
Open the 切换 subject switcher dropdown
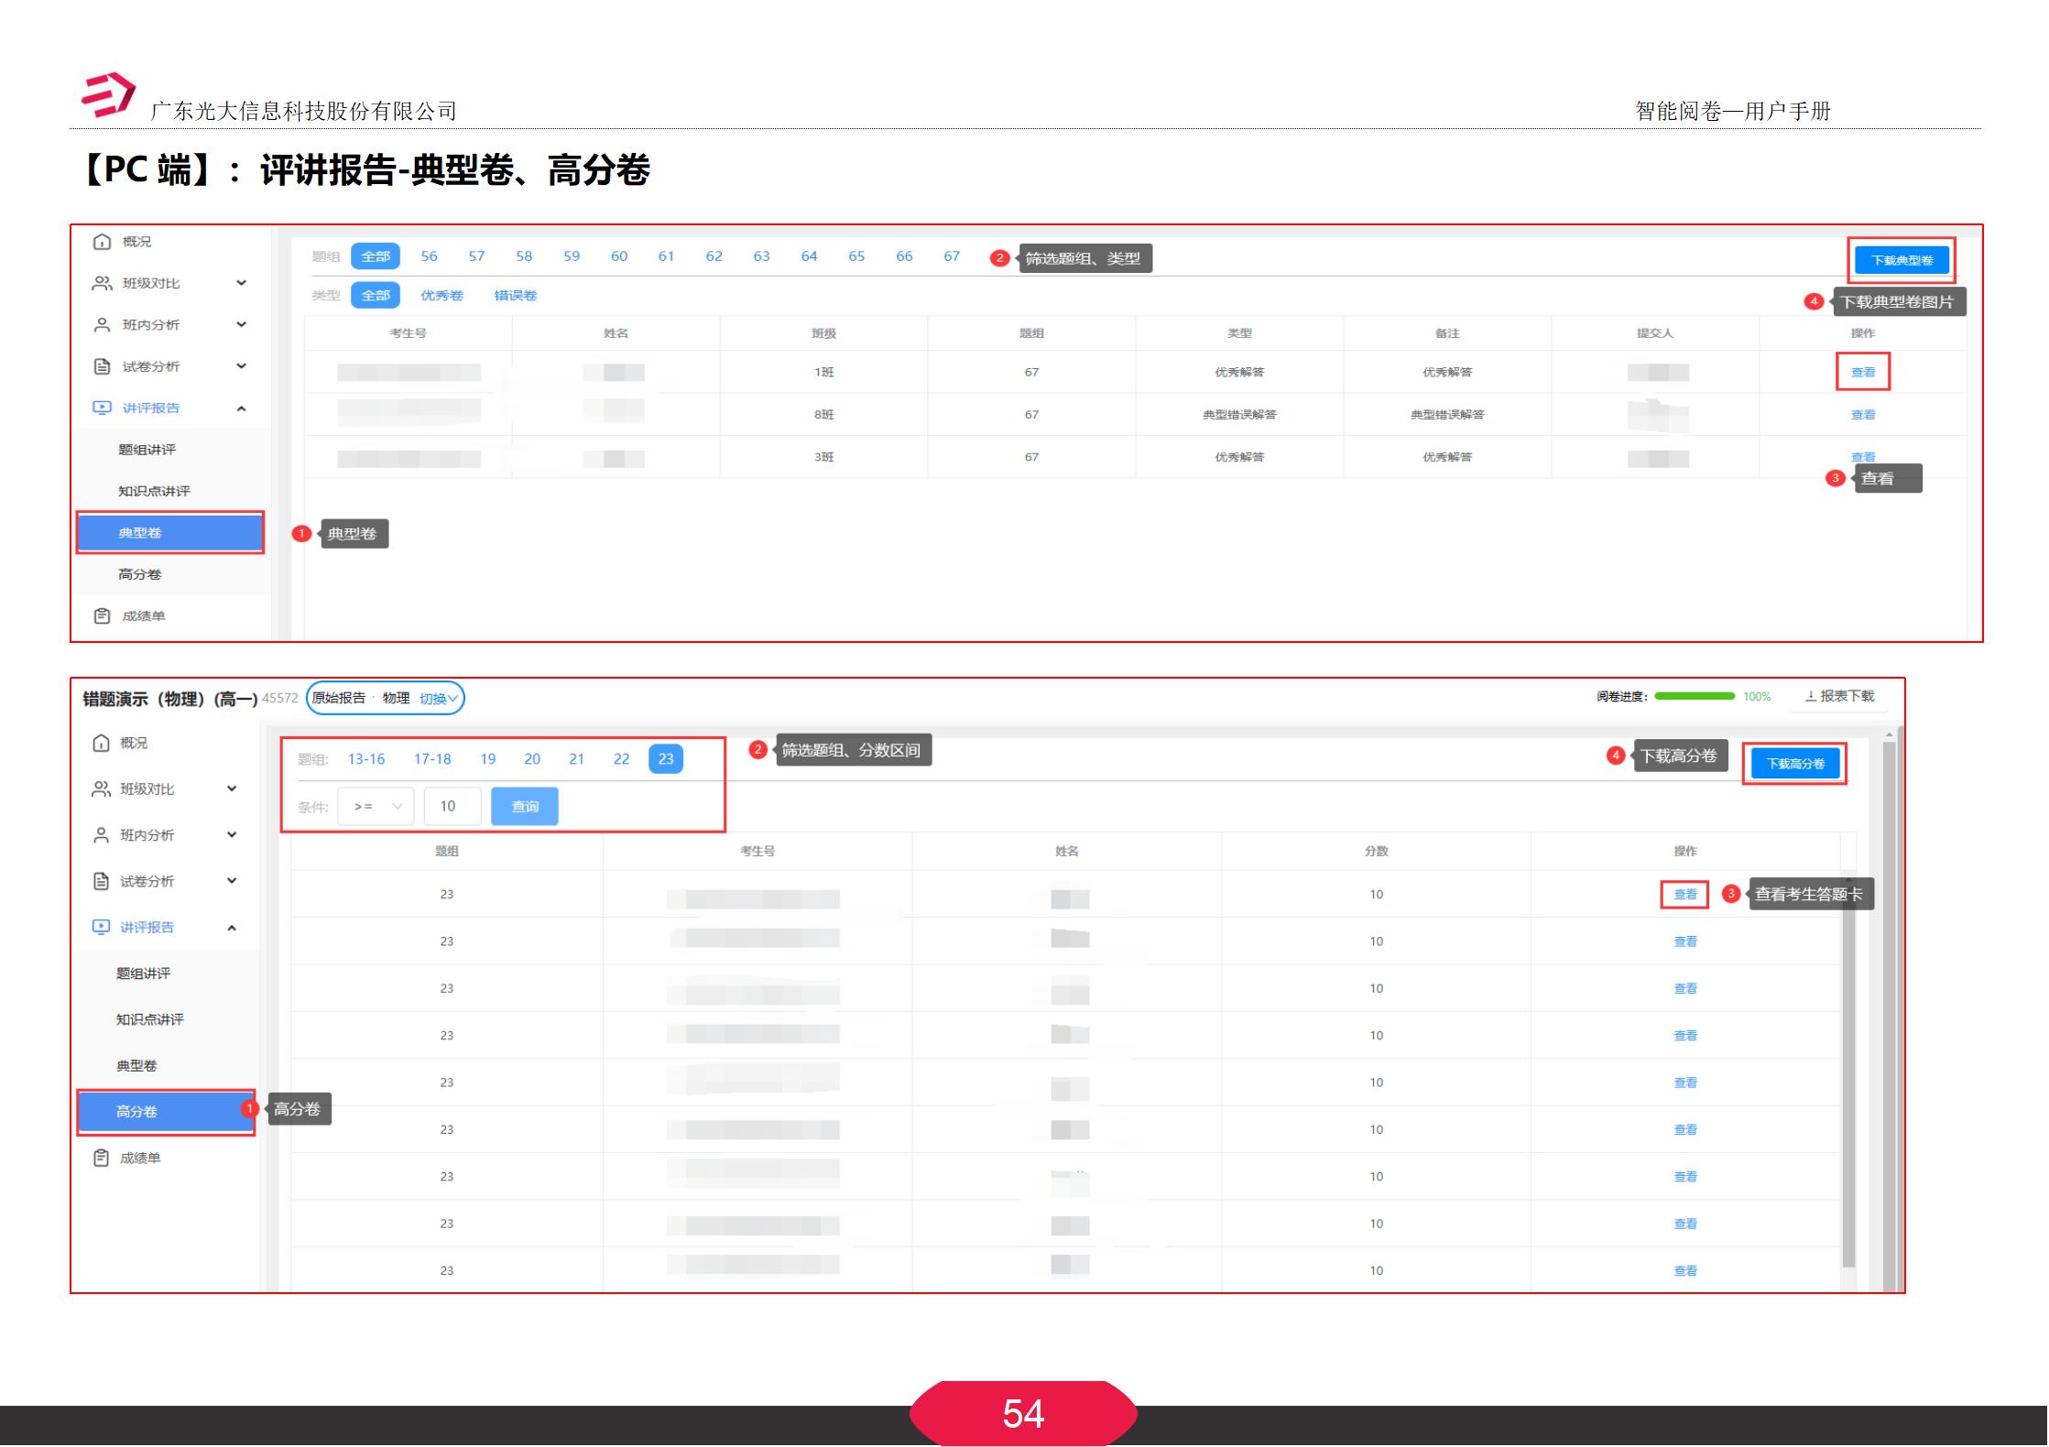click(x=439, y=697)
